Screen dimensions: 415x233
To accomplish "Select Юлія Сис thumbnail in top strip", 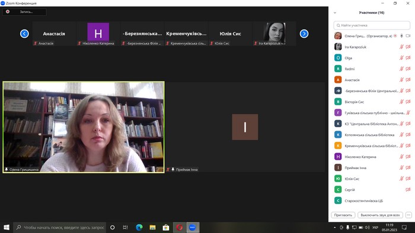I will point(230,34).
